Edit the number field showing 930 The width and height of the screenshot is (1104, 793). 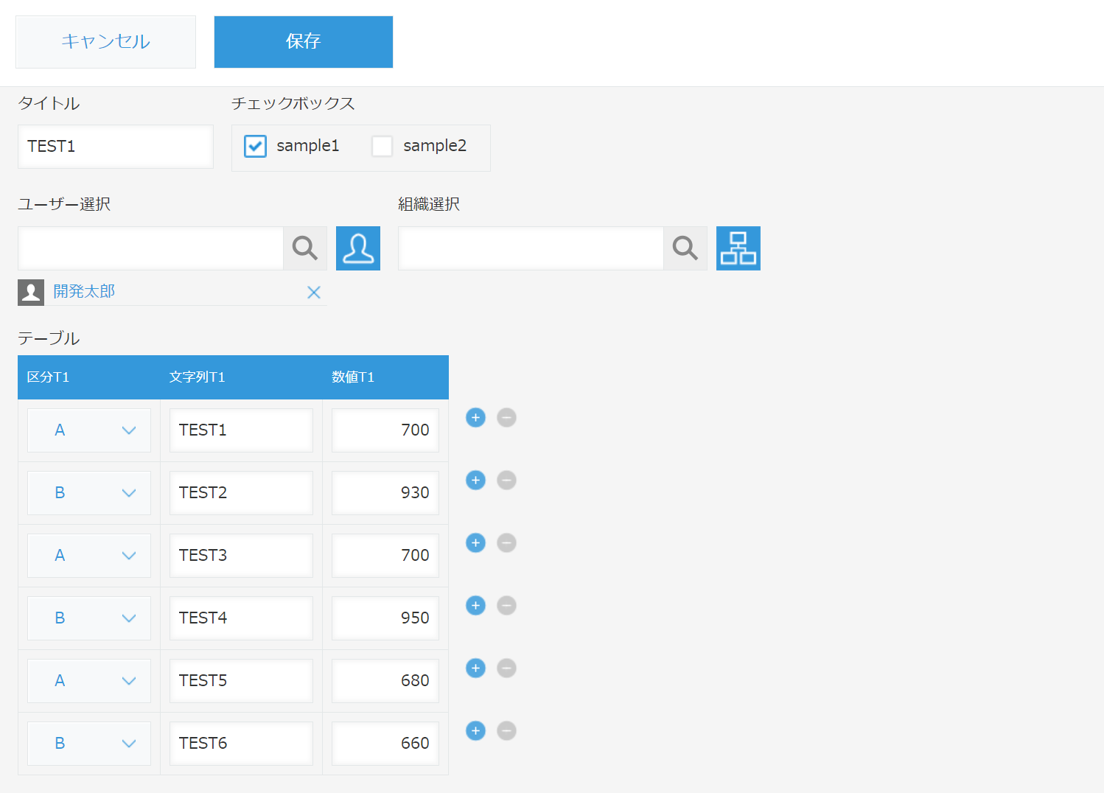(x=385, y=493)
